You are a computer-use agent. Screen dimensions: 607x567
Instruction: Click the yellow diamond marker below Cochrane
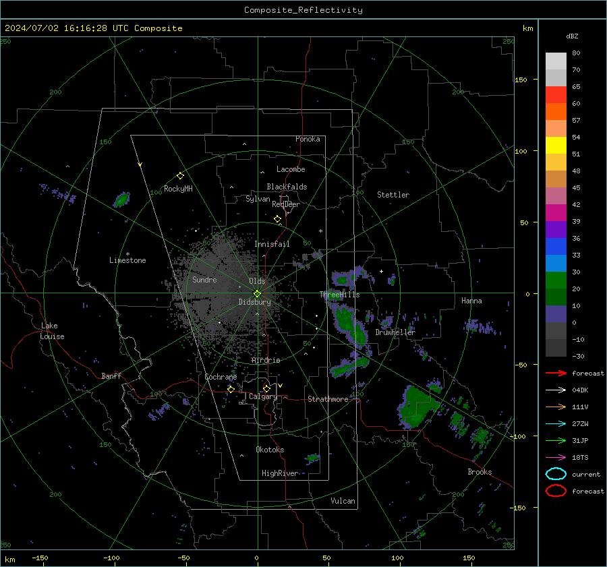[x=231, y=389]
